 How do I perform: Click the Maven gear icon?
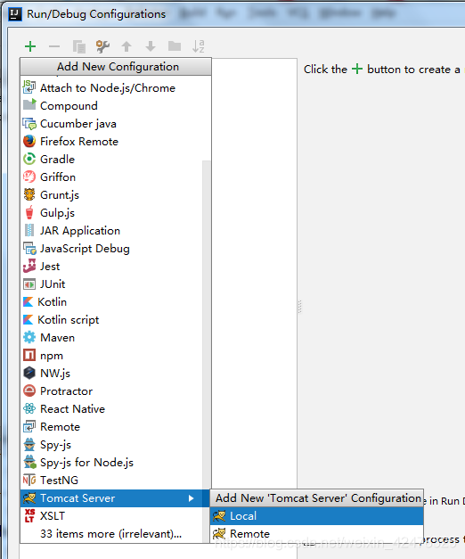click(29, 337)
